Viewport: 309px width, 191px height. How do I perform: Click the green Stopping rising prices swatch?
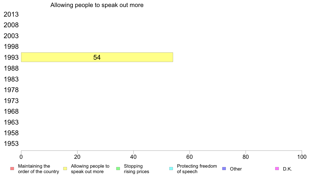pyautogui.click(x=118, y=169)
